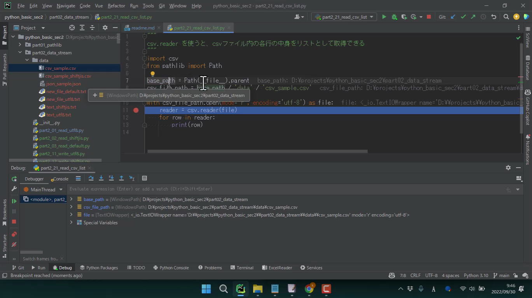
Task: Open View Breakpoints in debug sidebar
Action: (x=14, y=234)
